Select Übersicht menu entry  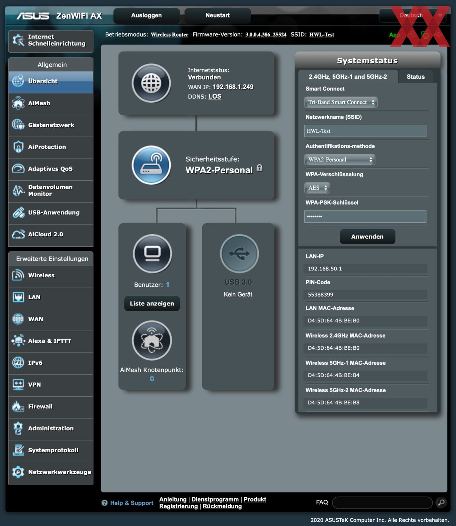tap(51, 81)
